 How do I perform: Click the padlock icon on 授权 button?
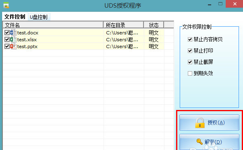tap(200, 123)
